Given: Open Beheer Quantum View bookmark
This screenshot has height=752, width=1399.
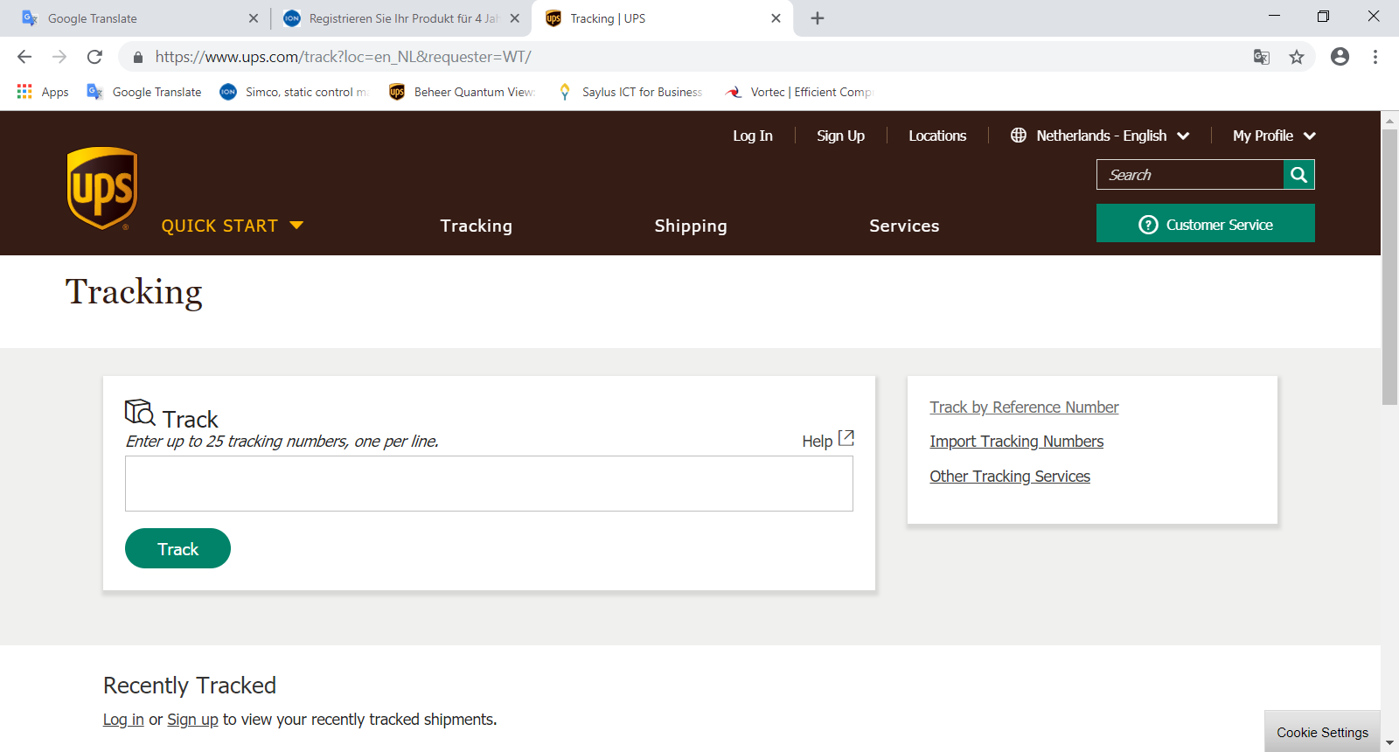Looking at the screenshot, I should click(463, 92).
